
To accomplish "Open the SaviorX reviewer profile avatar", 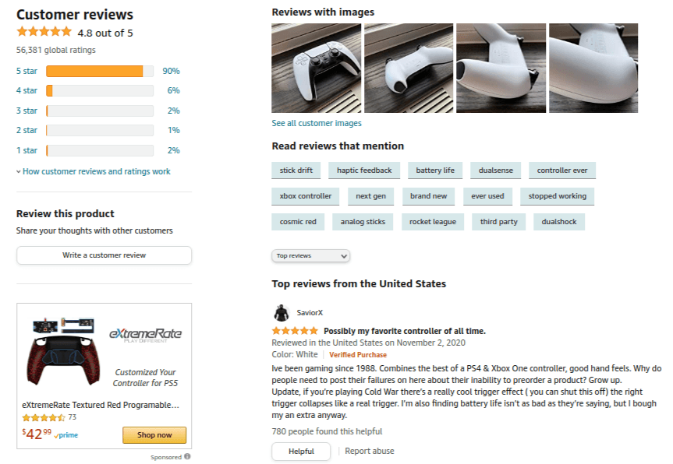I will click(282, 311).
